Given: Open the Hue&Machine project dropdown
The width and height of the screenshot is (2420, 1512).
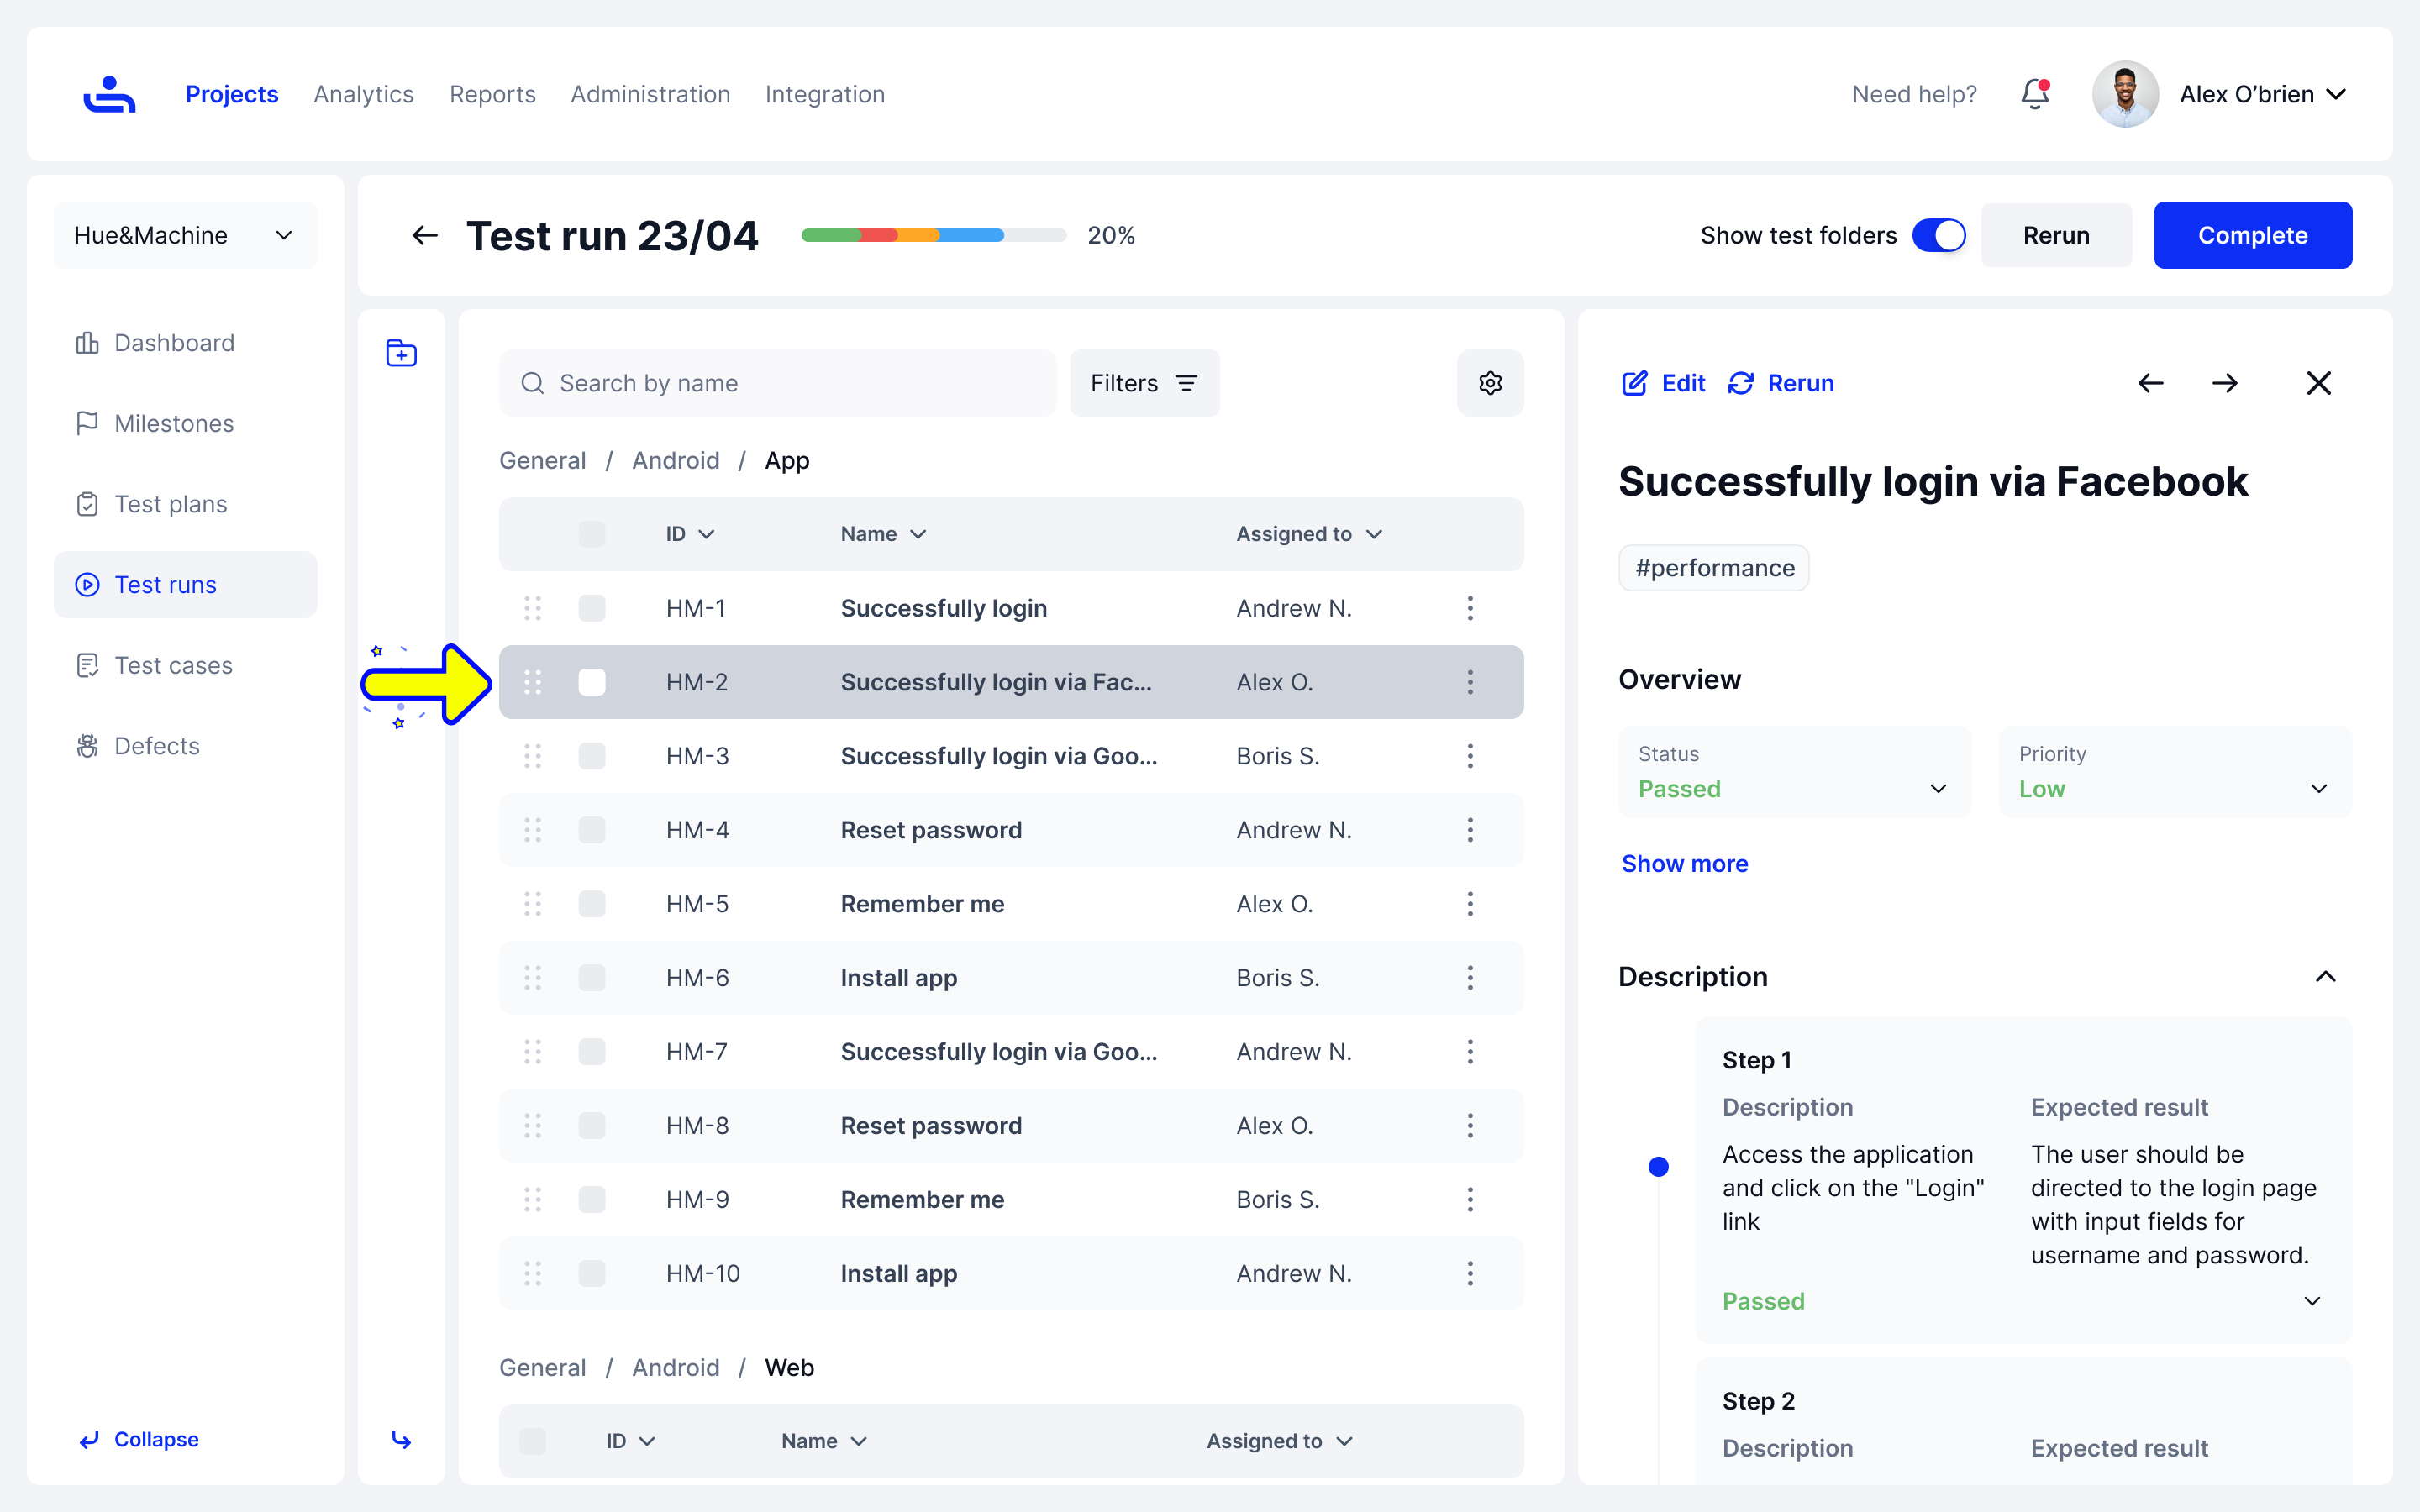Looking at the screenshot, I should 185,236.
